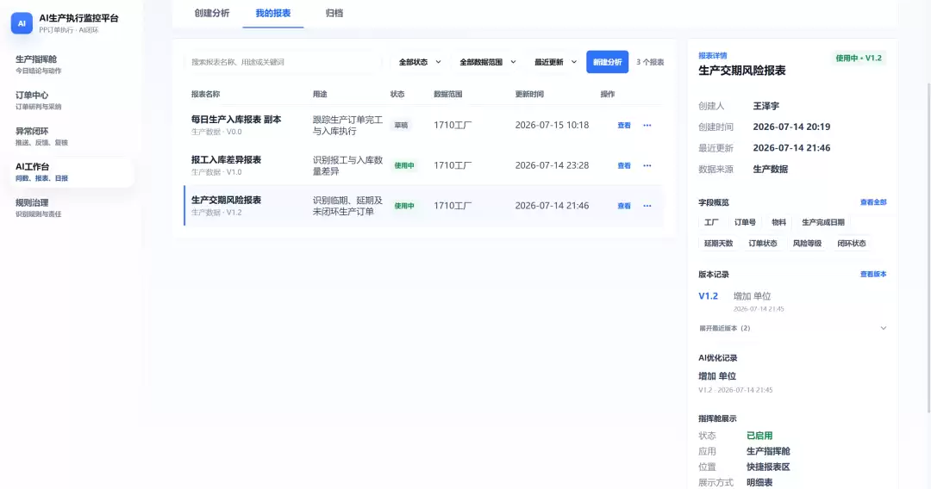This screenshot has height=489, width=931.
Task: Click the 更新时间 column header
Action: (529, 94)
